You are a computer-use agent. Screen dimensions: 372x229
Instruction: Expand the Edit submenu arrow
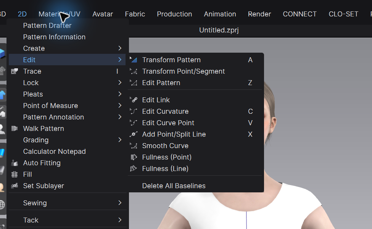(x=120, y=60)
